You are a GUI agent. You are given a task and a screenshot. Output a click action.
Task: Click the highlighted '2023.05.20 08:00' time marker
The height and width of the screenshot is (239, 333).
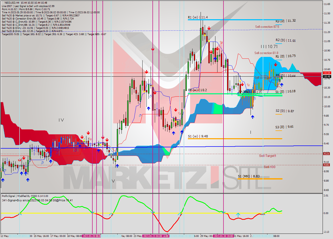92,236
